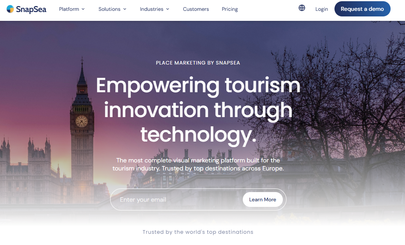The image size is (405, 245).
Task: Click the Request a demo button
Action: point(363,9)
